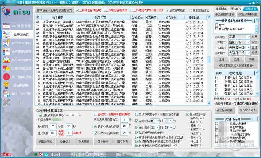261x158 pixels.
Task: Toggle the 加入职位标签 checkbox
Action: 188,114
